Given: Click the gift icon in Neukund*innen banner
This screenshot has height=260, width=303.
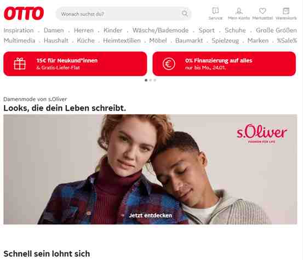Looking at the screenshot, I should 20,63.
